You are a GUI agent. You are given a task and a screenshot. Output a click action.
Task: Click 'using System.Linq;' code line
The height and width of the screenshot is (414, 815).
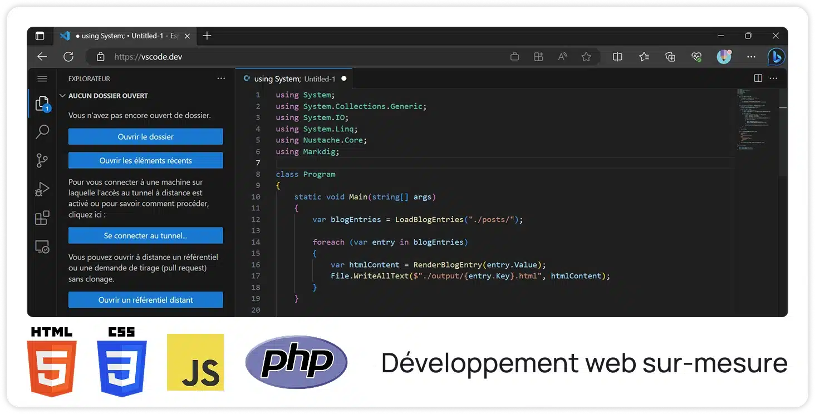click(x=317, y=129)
